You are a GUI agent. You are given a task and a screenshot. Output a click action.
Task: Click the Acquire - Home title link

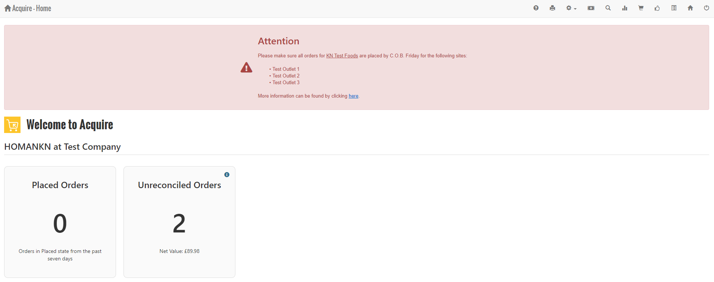(28, 8)
